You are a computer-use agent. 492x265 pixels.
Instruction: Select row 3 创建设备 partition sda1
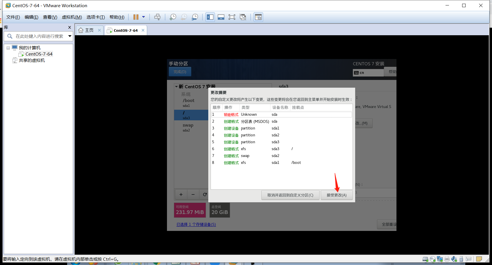(282, 128)
